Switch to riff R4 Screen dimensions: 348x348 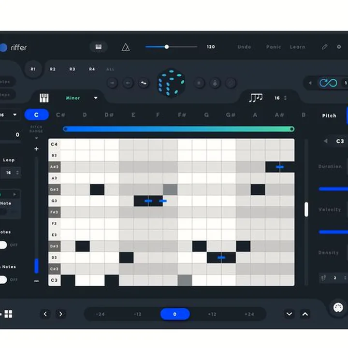(92, 69)
